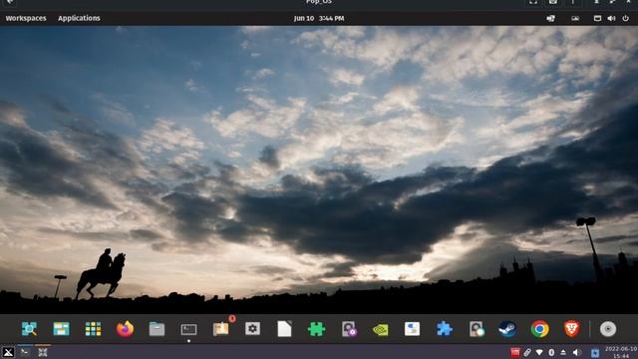Open the launcher search icon in dock
Image resolution: width=638 pixels, height=359 pixels.
(x=29, y=329)
